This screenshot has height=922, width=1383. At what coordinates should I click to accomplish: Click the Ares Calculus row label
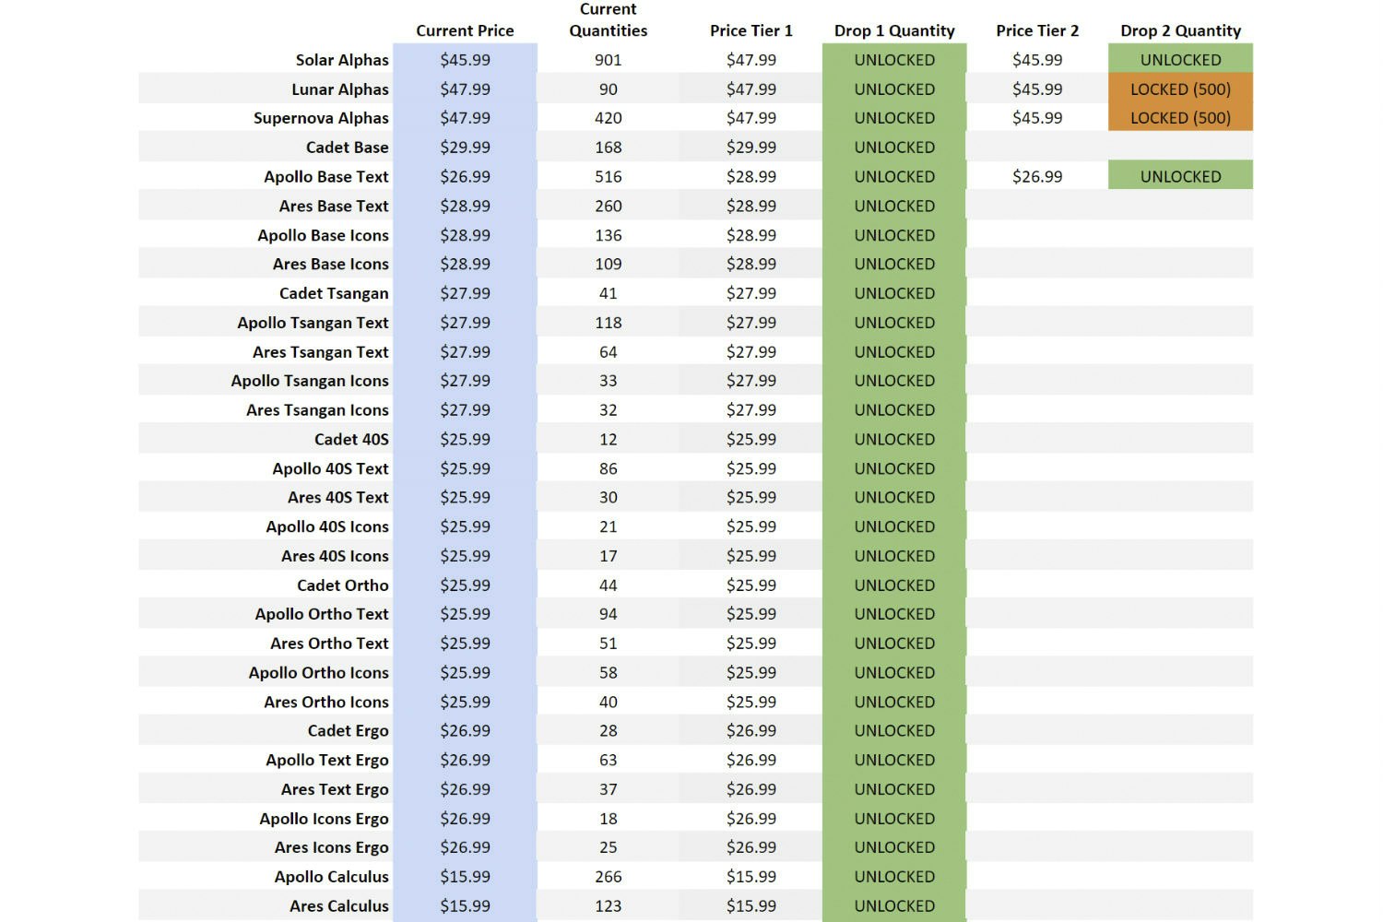338,906
